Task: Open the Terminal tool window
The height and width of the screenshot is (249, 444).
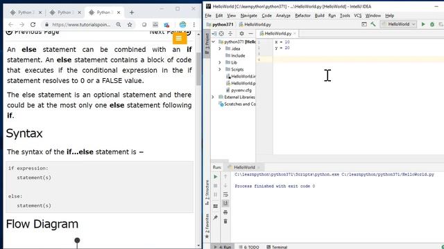Action: coord(277,247)
